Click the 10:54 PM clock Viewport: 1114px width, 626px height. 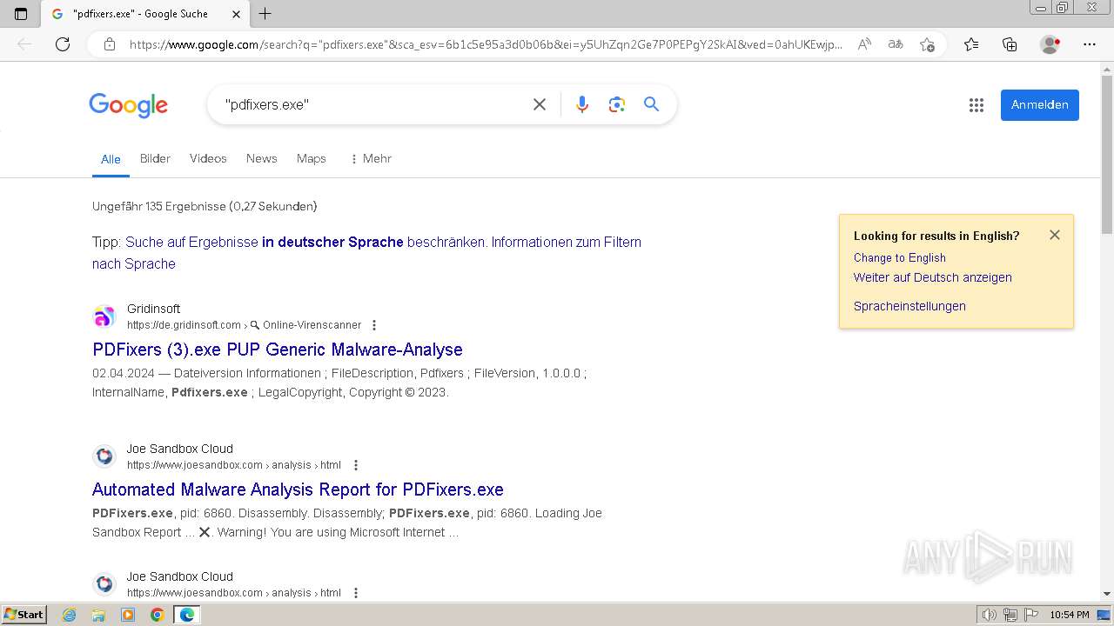[x=1070, y=615]
